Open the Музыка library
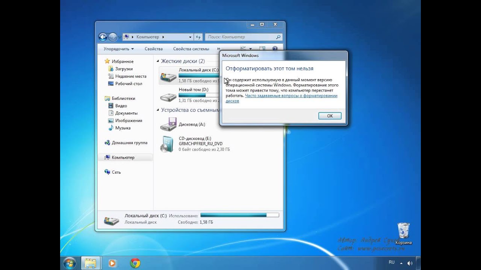Viewport: 481px width, 270px height. pyautogui.click(x=123, y=128)
